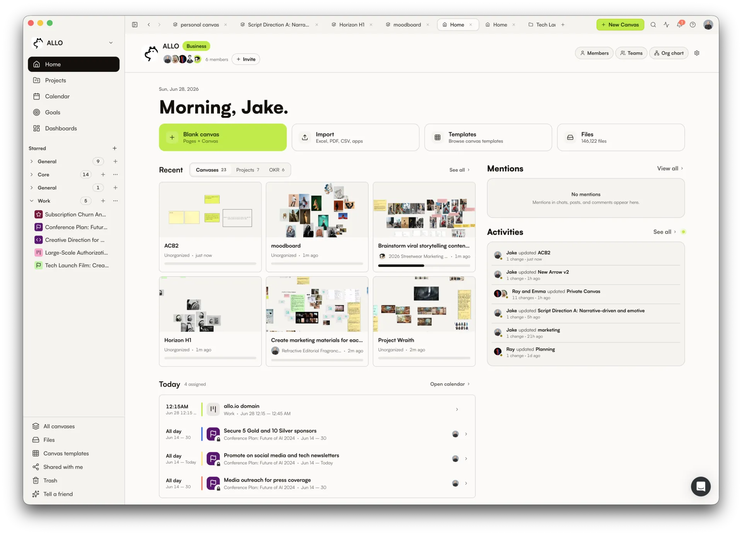
Task: Open Subscription Churn An... starred item
Action: click(73, 214)
